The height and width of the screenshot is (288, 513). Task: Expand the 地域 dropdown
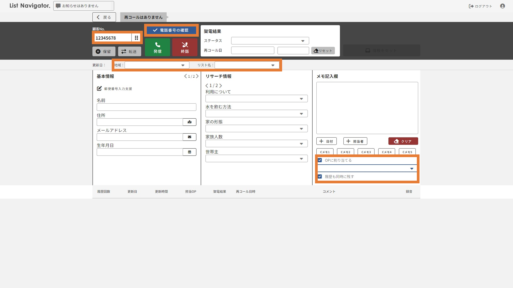157,65
